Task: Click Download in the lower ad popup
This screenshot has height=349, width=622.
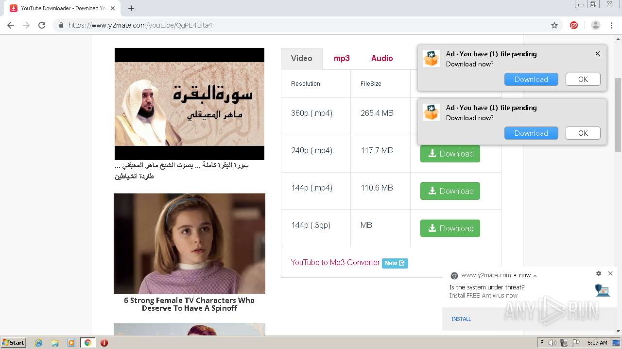Action: tap(531, 133)
